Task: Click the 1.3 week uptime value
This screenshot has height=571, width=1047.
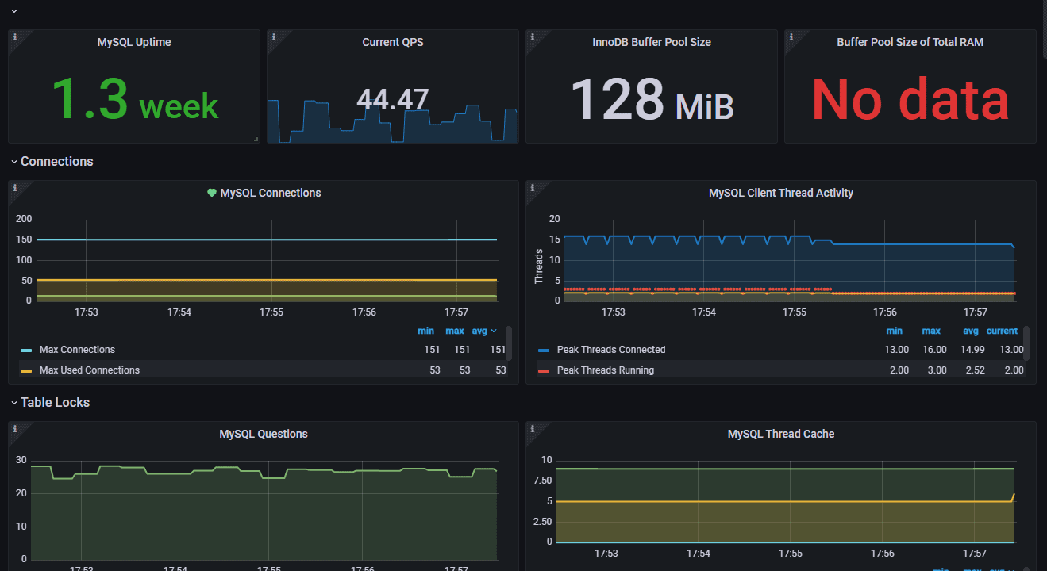Action: coord(135,100)
